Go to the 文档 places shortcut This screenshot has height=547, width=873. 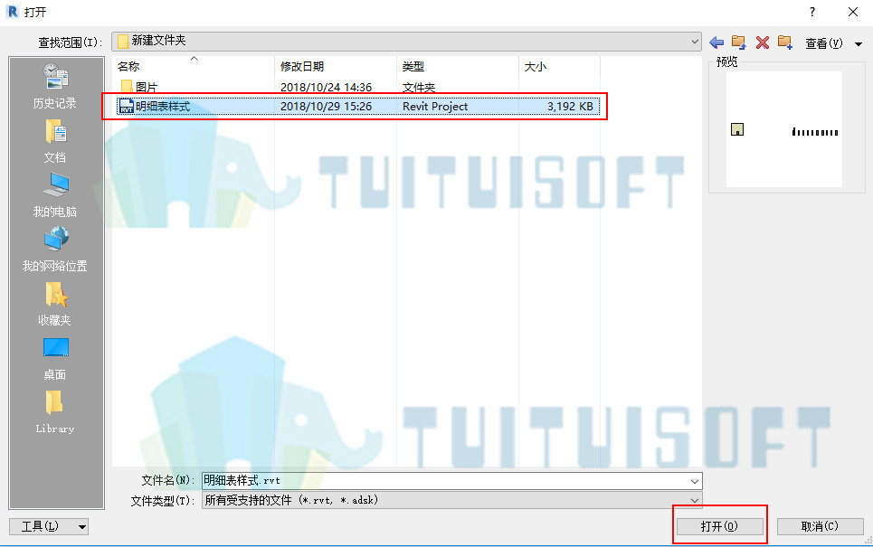(54, 142)
